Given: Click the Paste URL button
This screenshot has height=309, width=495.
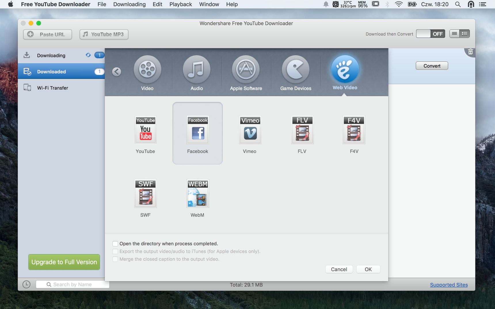Looking at the screenshot, I should tap(47, 34).
